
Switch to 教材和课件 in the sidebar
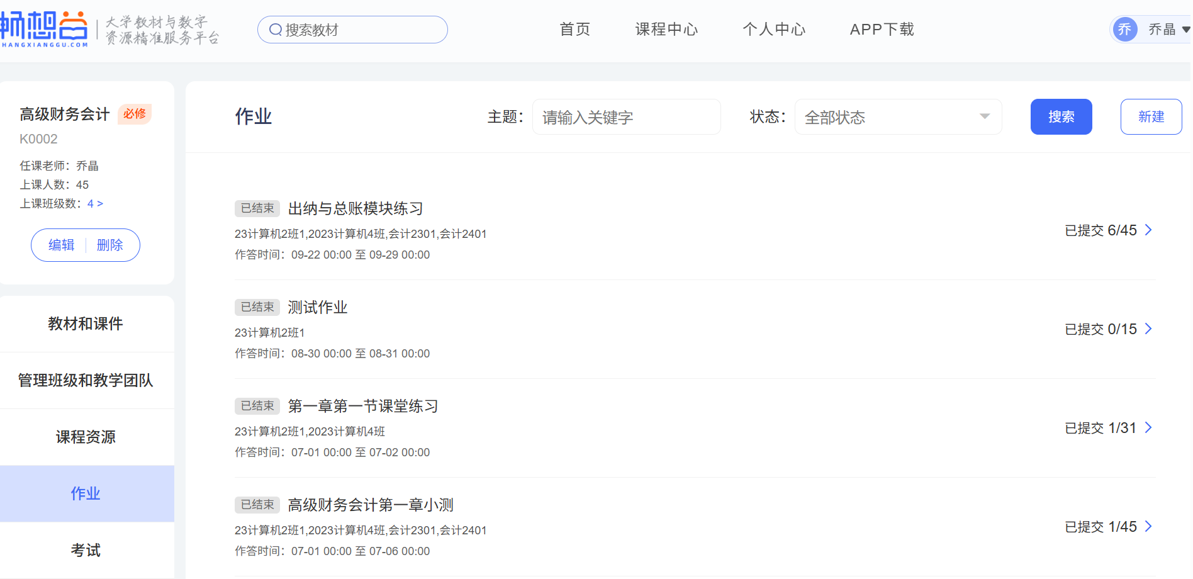tap(86, 324)
